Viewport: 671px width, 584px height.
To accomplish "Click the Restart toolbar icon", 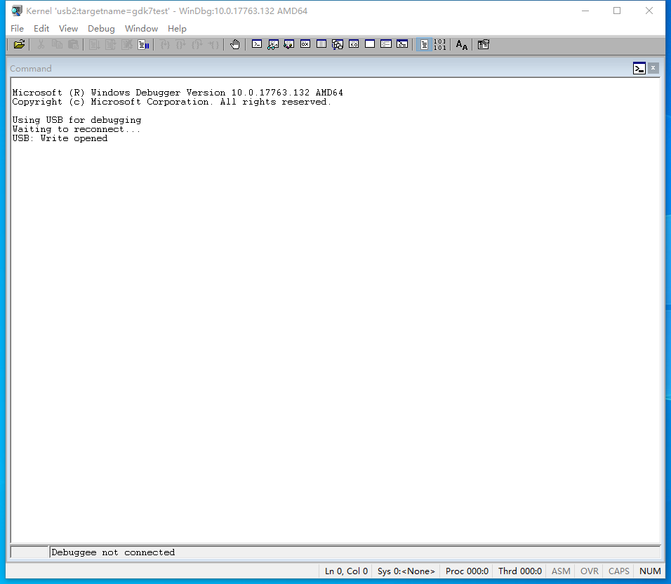I will (x=110, y=44).
